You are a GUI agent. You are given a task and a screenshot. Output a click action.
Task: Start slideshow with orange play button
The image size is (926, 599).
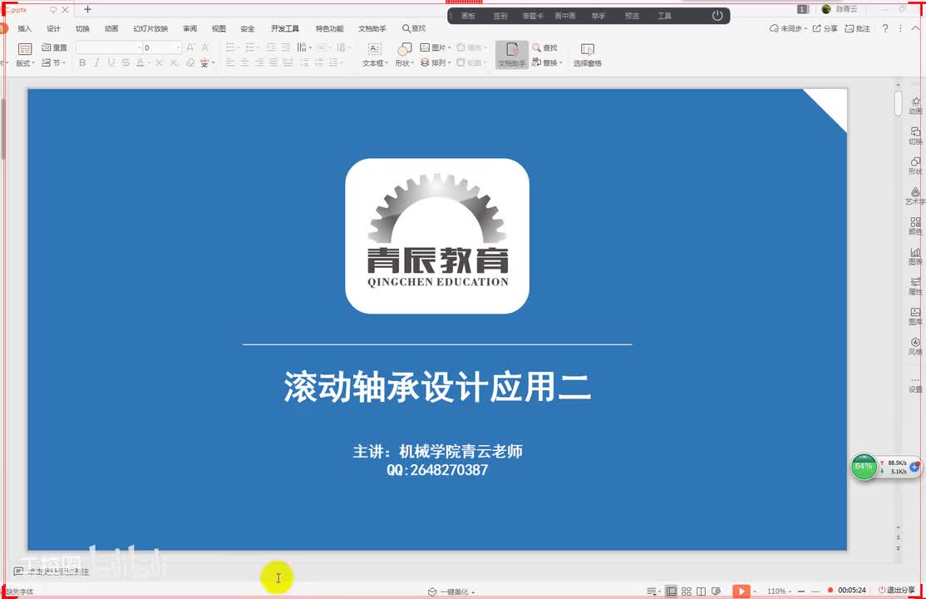pyautogui.click(x=741, y=591)
